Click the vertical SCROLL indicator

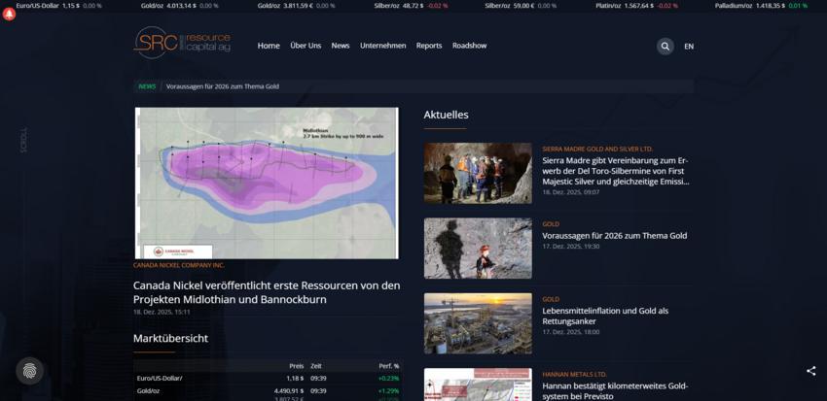[x=23, y=140]
